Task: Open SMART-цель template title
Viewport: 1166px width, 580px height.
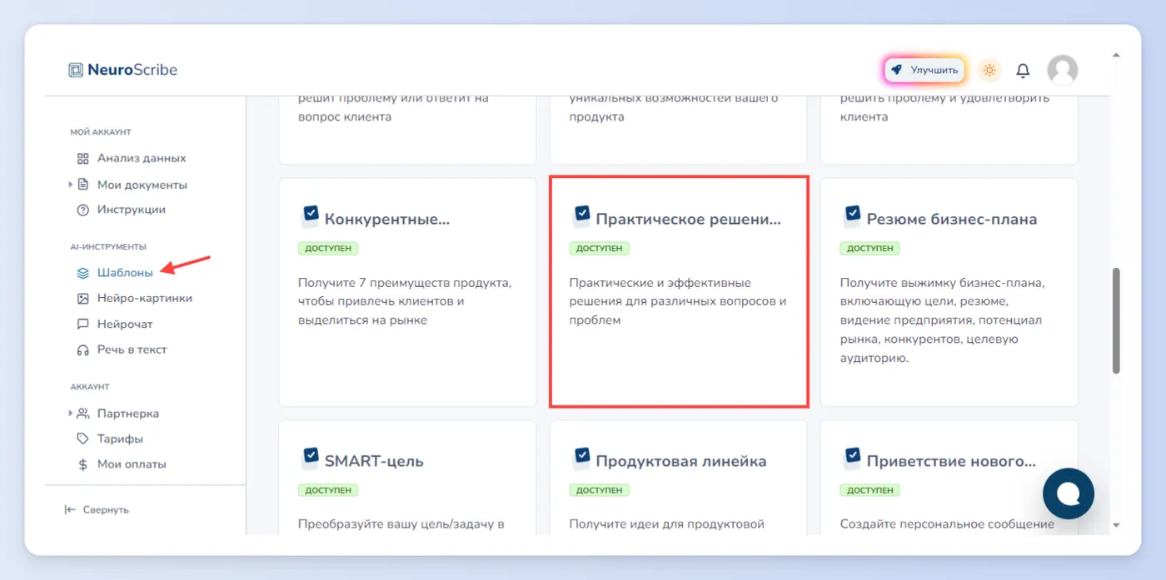Action: [374, 461]
